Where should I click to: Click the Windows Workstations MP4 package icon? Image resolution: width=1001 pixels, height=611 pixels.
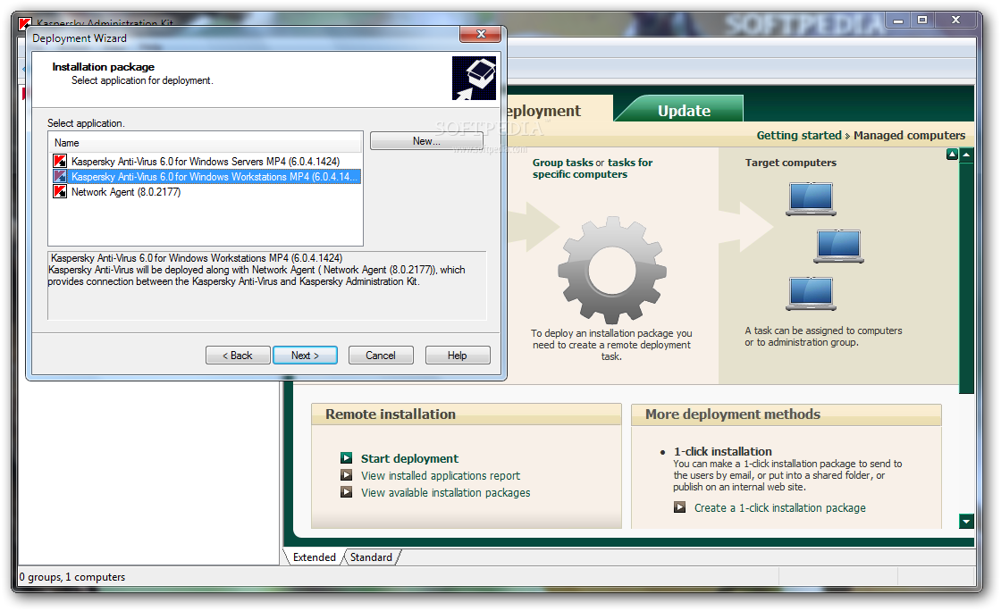click(60, 177)
